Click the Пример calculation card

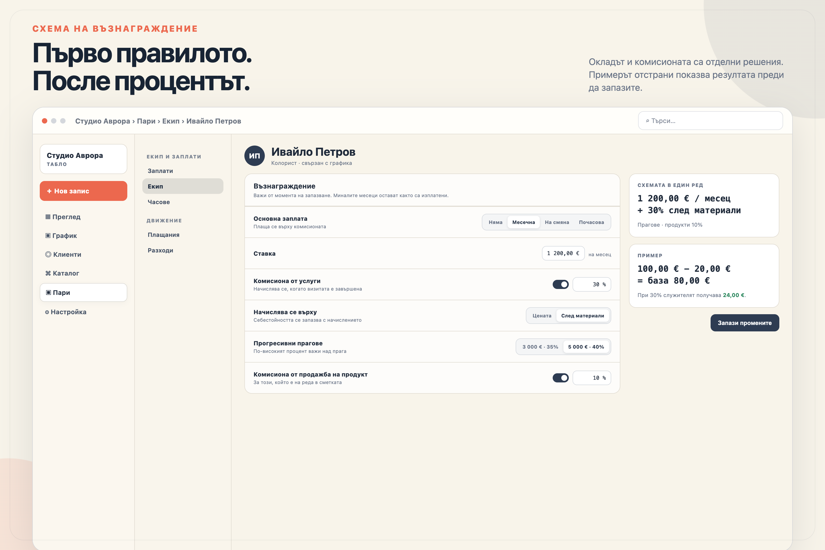(704, 276)
